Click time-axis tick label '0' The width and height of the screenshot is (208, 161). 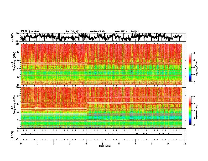pyautogui.click(x=21, y=144)
